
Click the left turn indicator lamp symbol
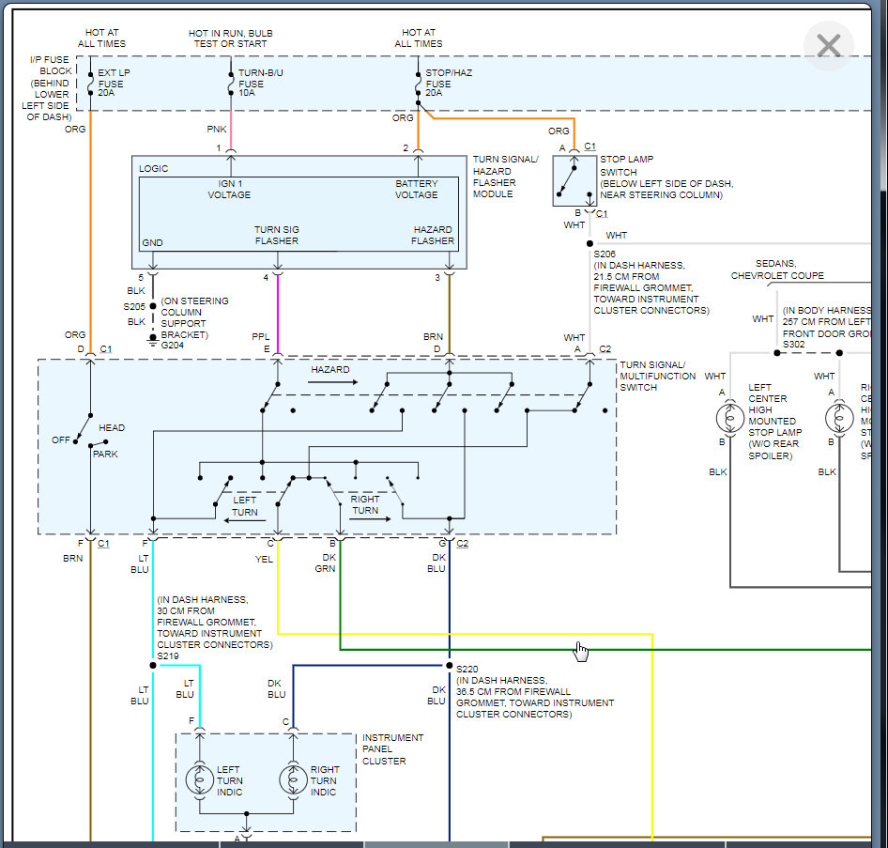(200, 780)
